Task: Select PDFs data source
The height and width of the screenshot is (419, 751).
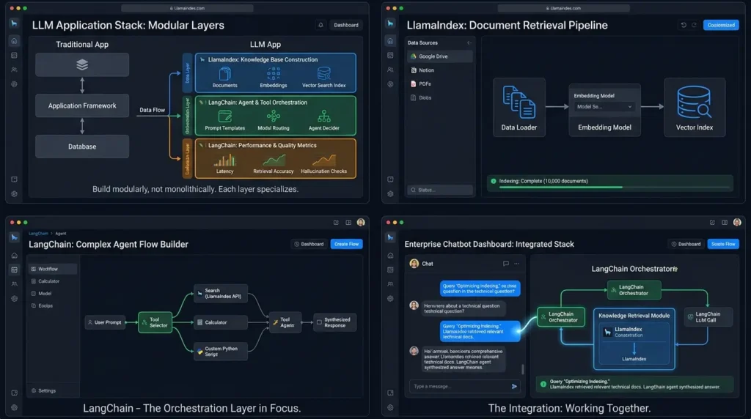Action: [x=440, y=84]
